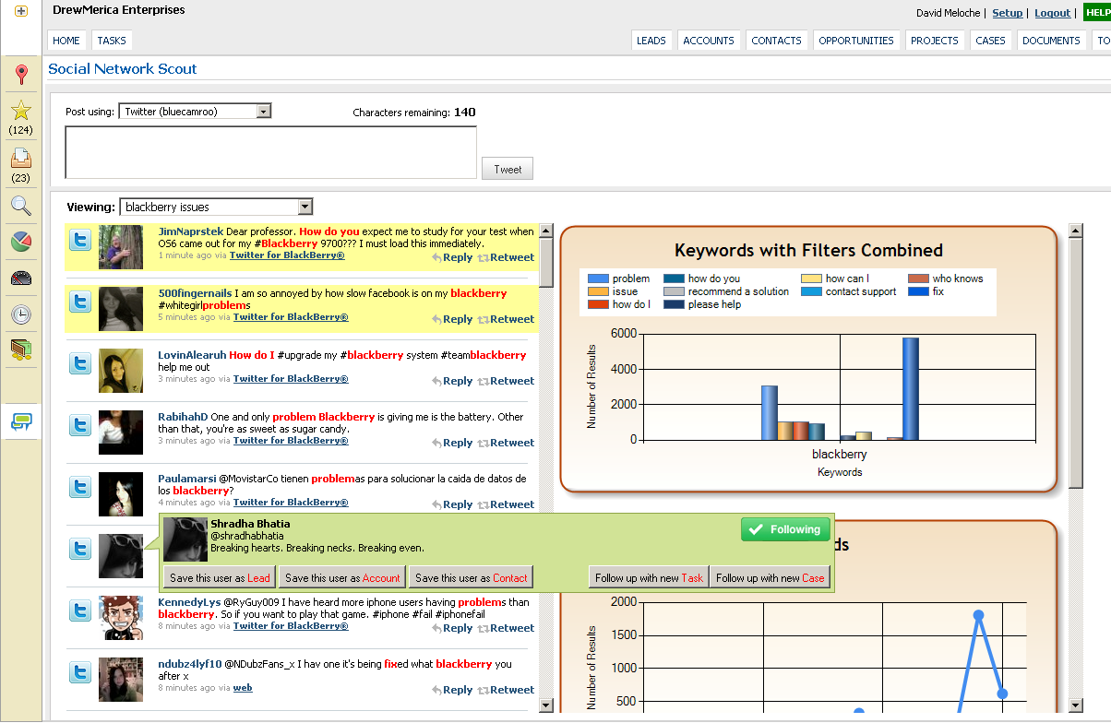The image size is (1111, 723).
Task: Click the tall fix bar in keywords chart
Action: pos(911,388)
